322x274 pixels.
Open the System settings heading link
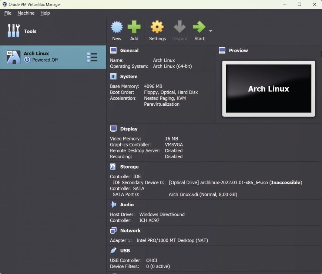click(129, 77)
